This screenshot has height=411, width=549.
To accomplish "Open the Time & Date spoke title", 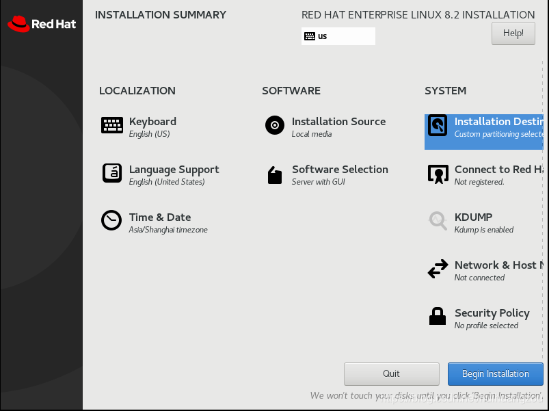I will pyautogui.click(x=160, y=217).
